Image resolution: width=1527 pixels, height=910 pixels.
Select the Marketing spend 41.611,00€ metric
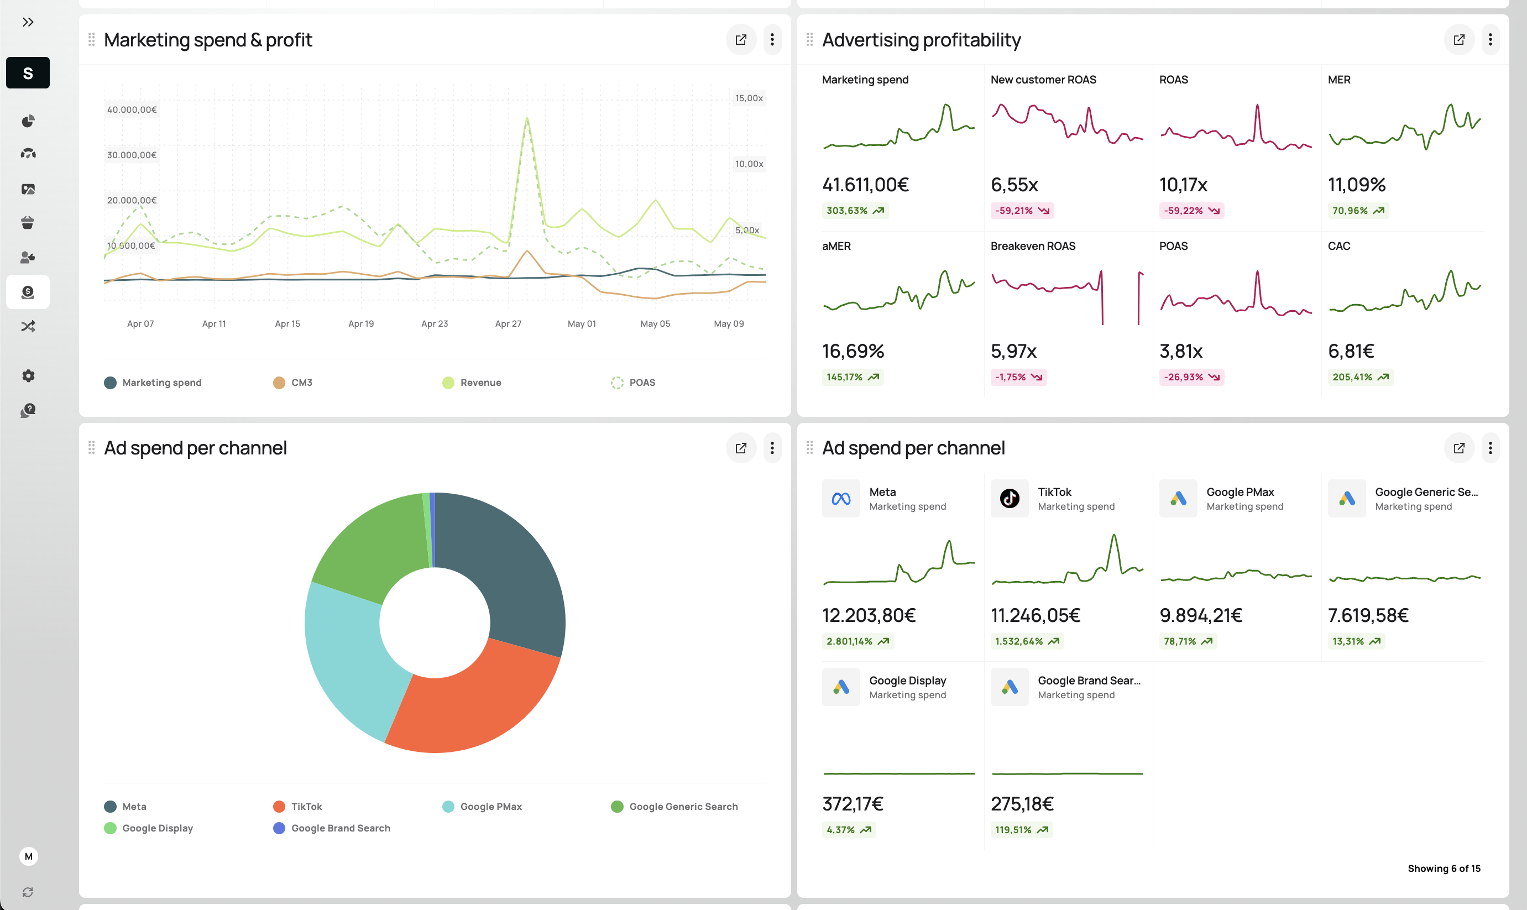tap(898, 147)
